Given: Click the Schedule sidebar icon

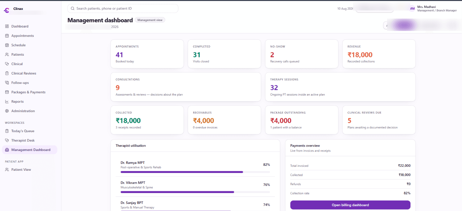Looking at the screenshot, I should [x=7, y=45].
